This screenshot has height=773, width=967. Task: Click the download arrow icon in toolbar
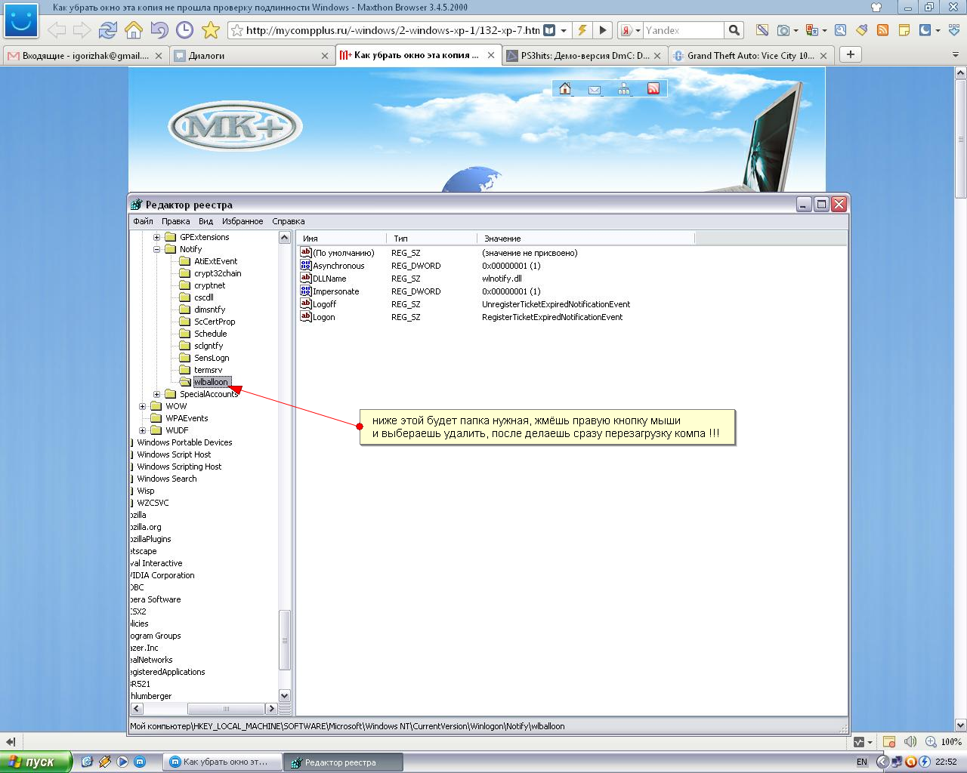[x=954, y=30]
